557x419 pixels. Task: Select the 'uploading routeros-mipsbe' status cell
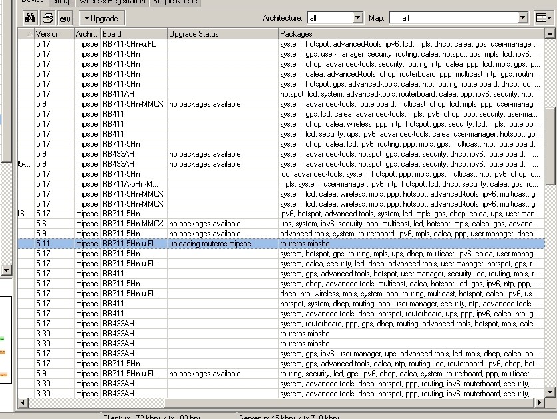click(223, 244)
